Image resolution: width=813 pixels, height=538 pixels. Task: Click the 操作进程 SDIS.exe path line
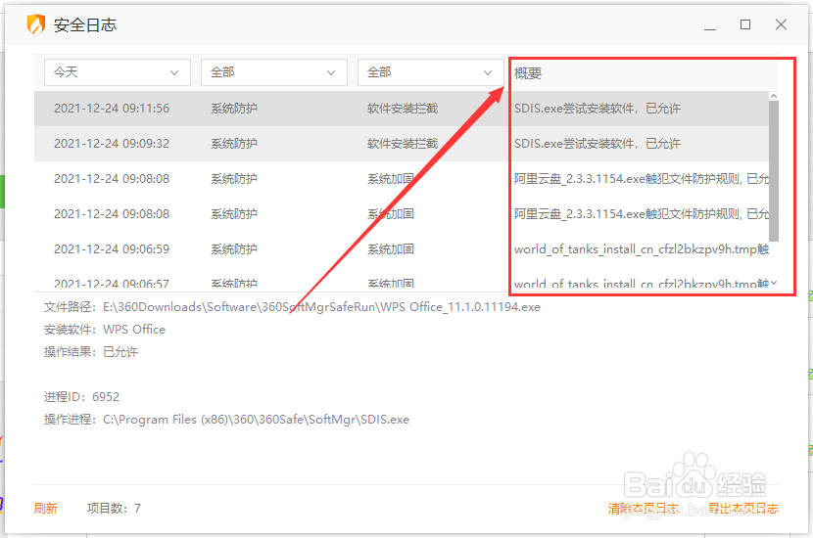tap(226, 420)
